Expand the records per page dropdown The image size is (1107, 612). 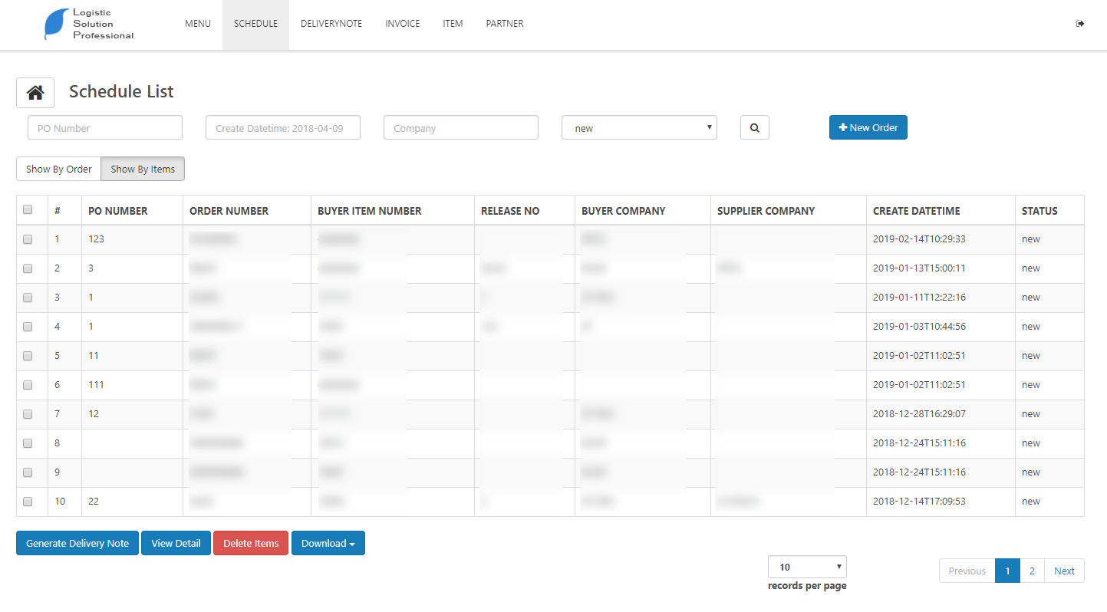807,567
